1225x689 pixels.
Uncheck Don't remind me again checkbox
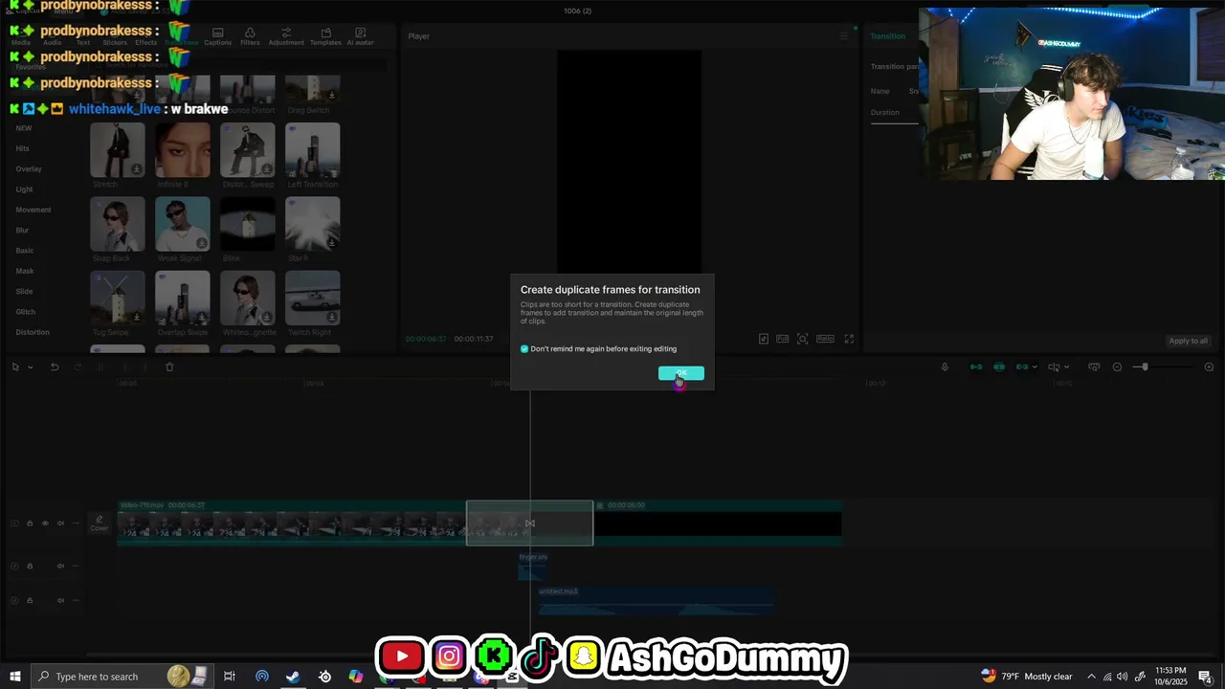[524, 349]
